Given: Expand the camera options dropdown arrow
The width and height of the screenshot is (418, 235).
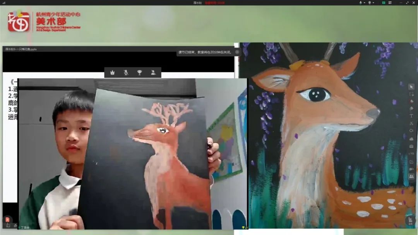Looking at the screenshot, I should coord(373,3).
